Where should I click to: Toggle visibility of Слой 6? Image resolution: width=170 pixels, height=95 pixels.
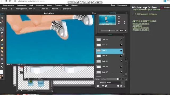[121, 45]
